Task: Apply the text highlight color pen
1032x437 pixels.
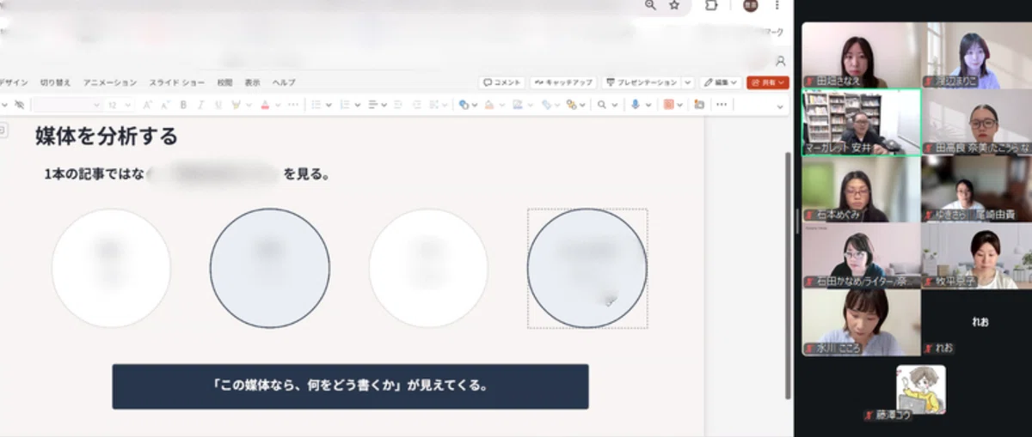Action: (x=236, y=105)
